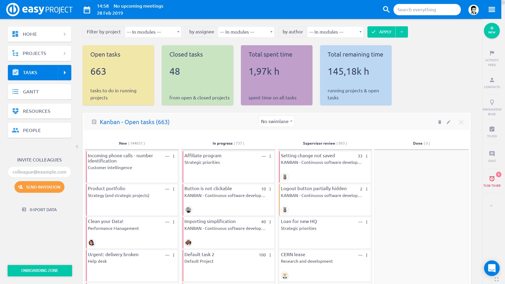Click the Send Invitation button
Viewport: 505px width, 284px height.
click(x=39, y=187)
